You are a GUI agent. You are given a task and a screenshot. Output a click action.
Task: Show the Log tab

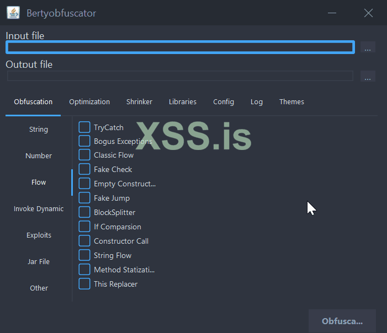(x=257, y=102)
